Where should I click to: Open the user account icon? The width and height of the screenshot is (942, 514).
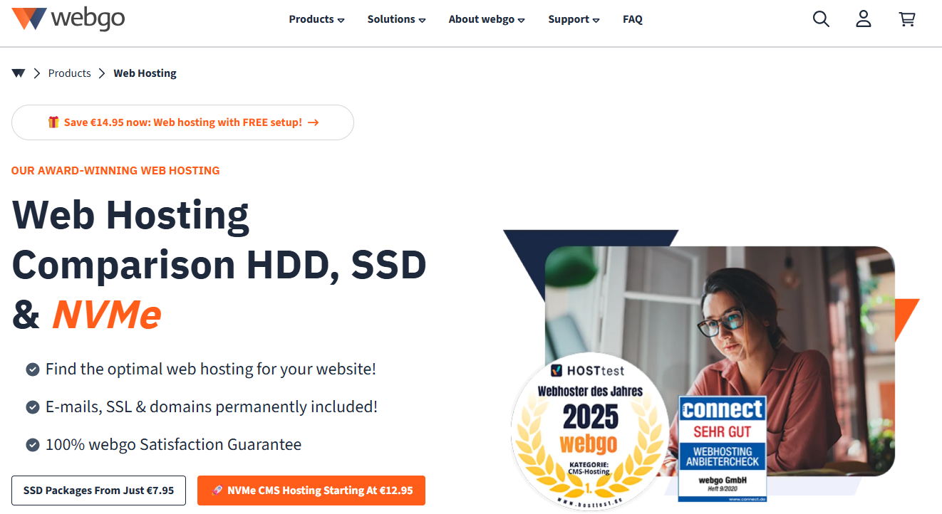coord(864,19)
